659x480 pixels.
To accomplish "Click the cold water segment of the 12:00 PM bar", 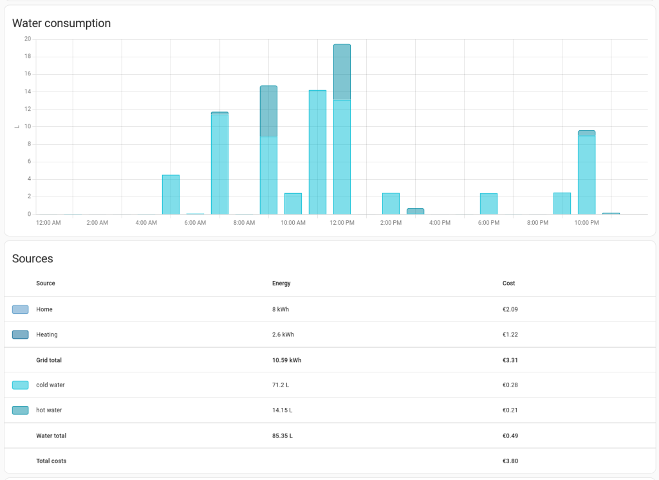I will (342, 157).
